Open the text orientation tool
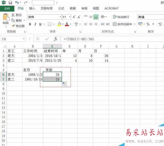Screen dimensions: 164x146 tap(103, 17)
